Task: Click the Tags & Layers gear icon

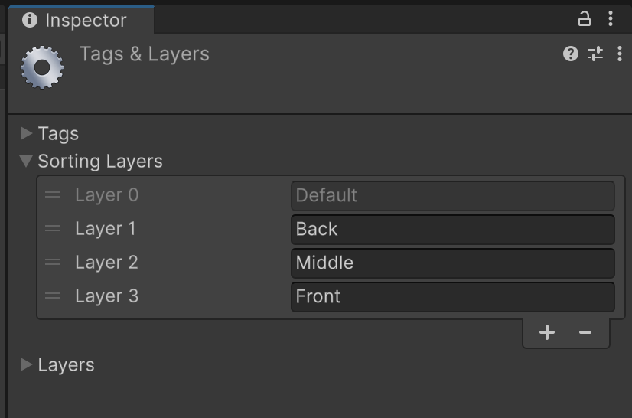Action: [42, 67]
